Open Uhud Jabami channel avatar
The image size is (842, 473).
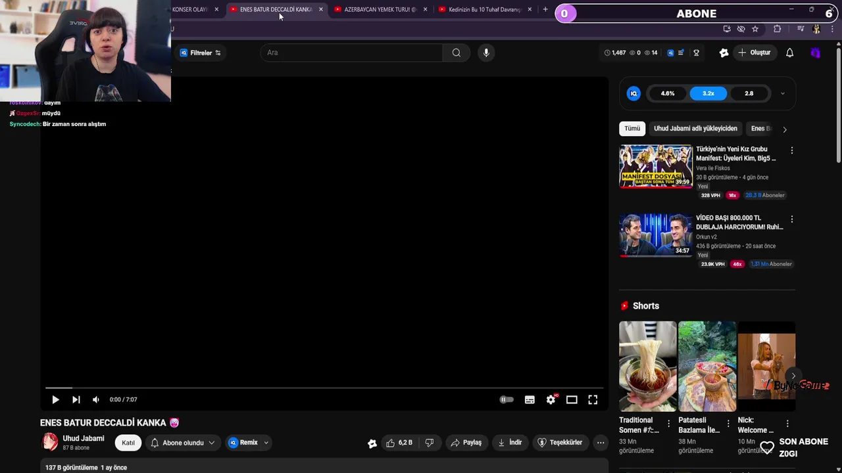point(50,442)
